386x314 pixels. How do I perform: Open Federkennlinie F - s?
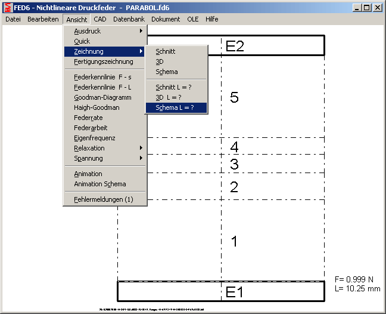102,77
